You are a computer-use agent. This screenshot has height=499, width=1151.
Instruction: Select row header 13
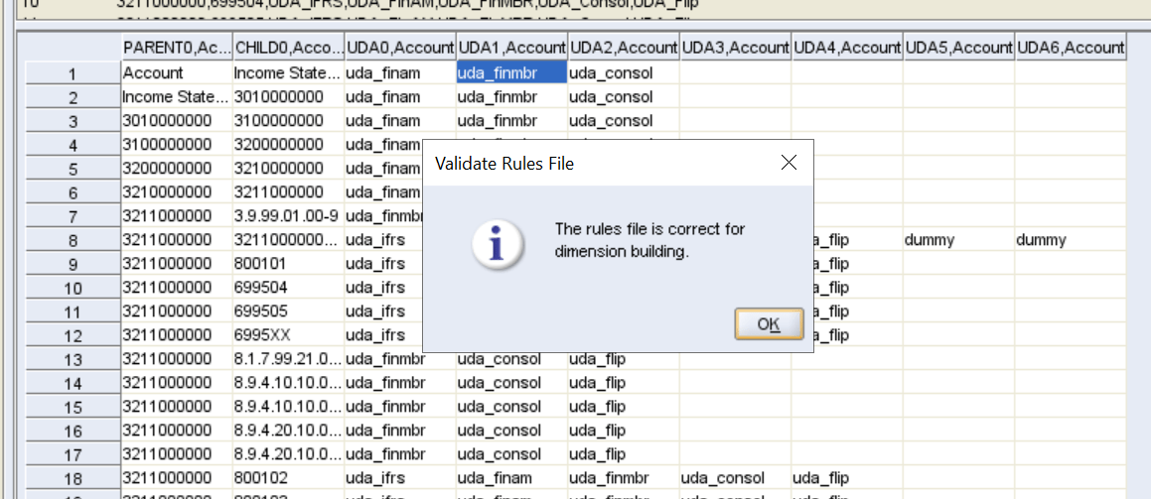click(72, 360)
